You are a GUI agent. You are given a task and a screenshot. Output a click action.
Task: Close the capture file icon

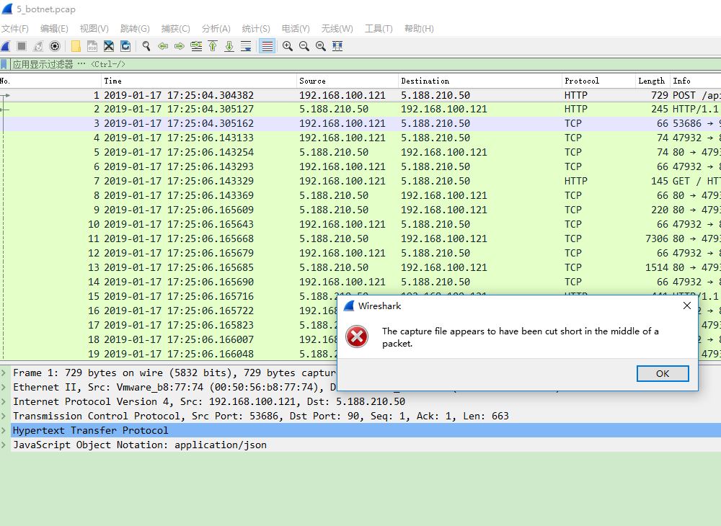point(109,46)
